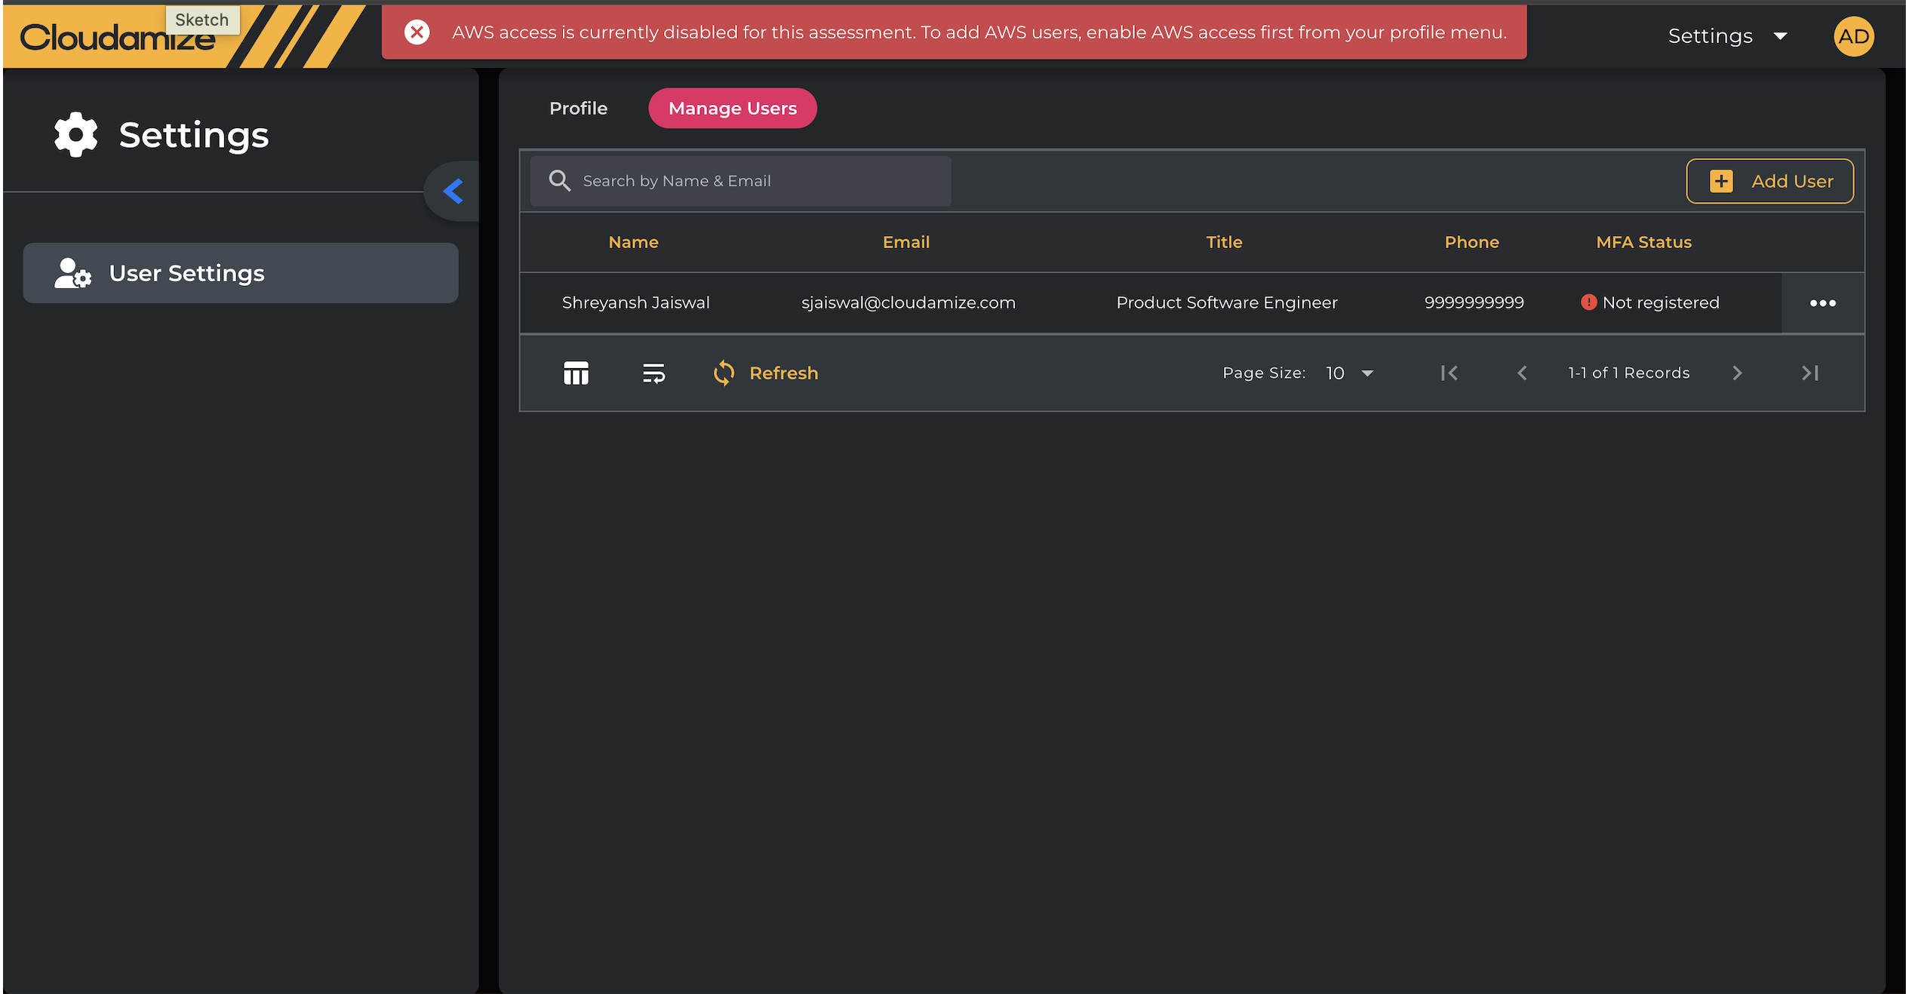The image size is (1906, 994).
Task: Click the column chooser table icon
Action: pos(576,373)
